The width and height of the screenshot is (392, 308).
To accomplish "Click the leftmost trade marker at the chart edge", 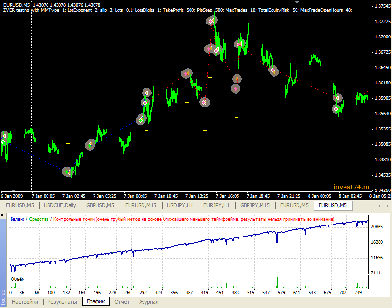I will (4, 137).
